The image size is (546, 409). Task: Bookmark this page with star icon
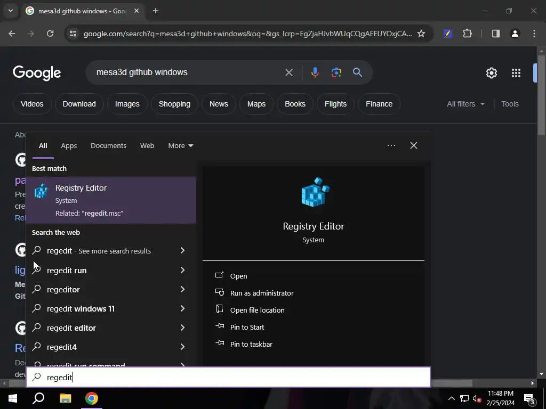[x=421, y=34]
